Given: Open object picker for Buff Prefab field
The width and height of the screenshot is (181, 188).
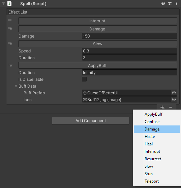Looking at the screenshot, I should [174, 93].
